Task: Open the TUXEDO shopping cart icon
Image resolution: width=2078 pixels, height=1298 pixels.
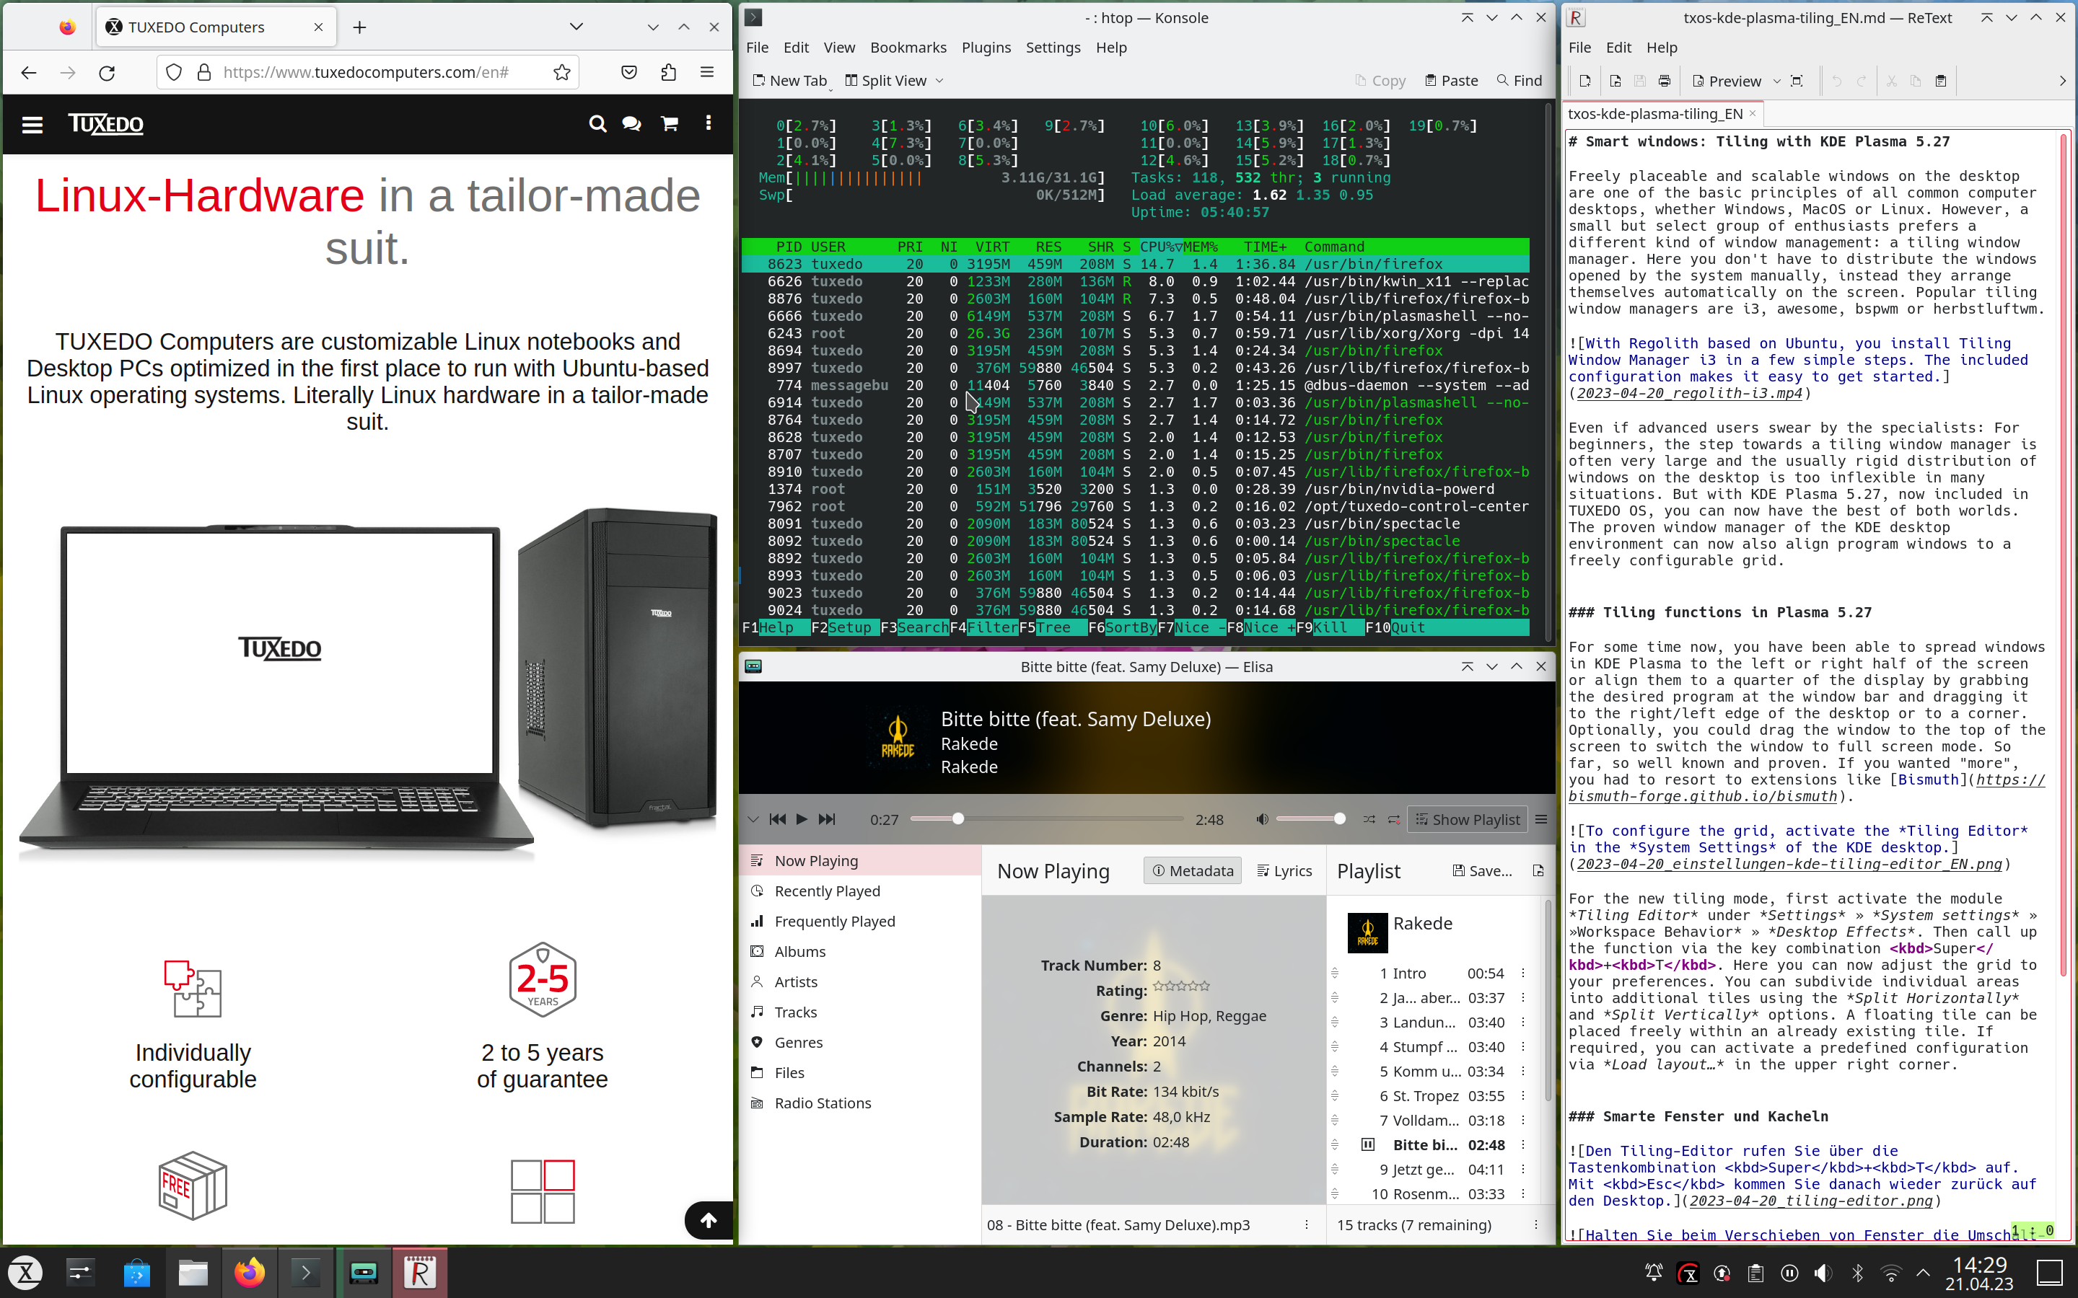Action: [x=670, y=123]
